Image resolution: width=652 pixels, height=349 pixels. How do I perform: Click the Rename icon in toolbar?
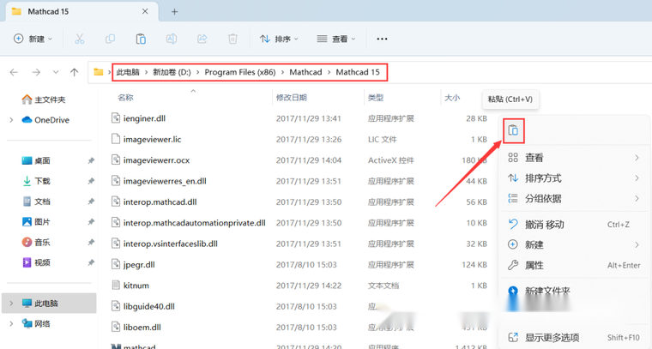coord(172,39)
